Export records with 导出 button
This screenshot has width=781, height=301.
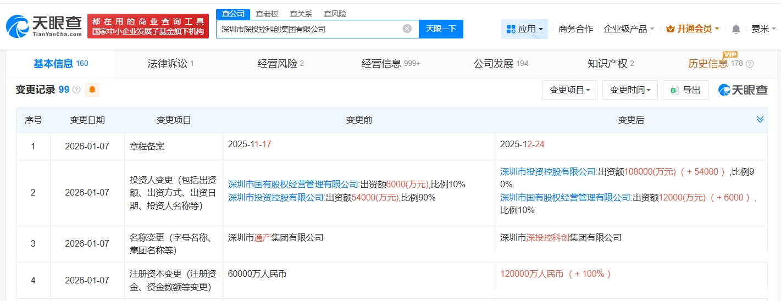[x=685, y=90]
